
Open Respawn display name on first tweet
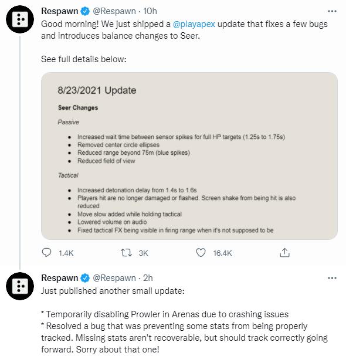coord(60,11)
